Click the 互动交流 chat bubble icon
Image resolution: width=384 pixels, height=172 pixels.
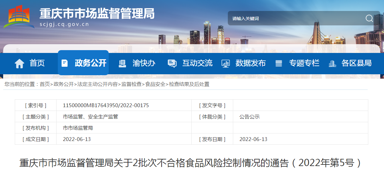[172, 63]
